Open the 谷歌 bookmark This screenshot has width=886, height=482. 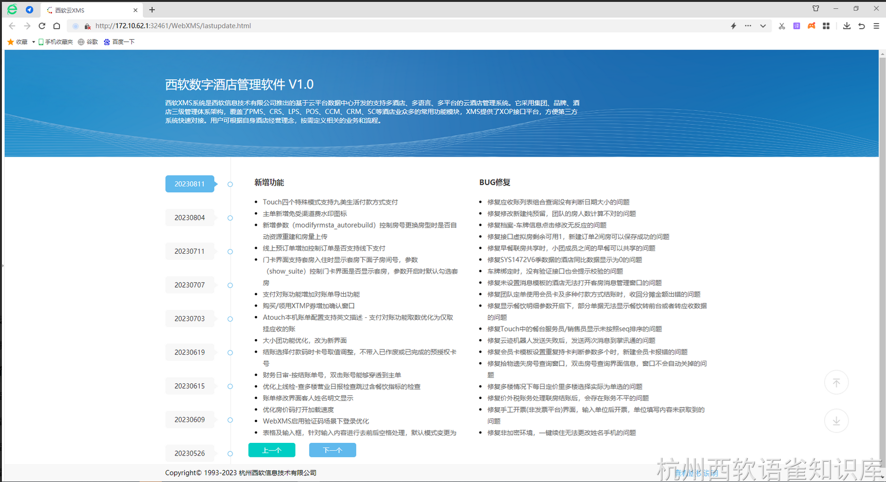(x=88, y=42)
